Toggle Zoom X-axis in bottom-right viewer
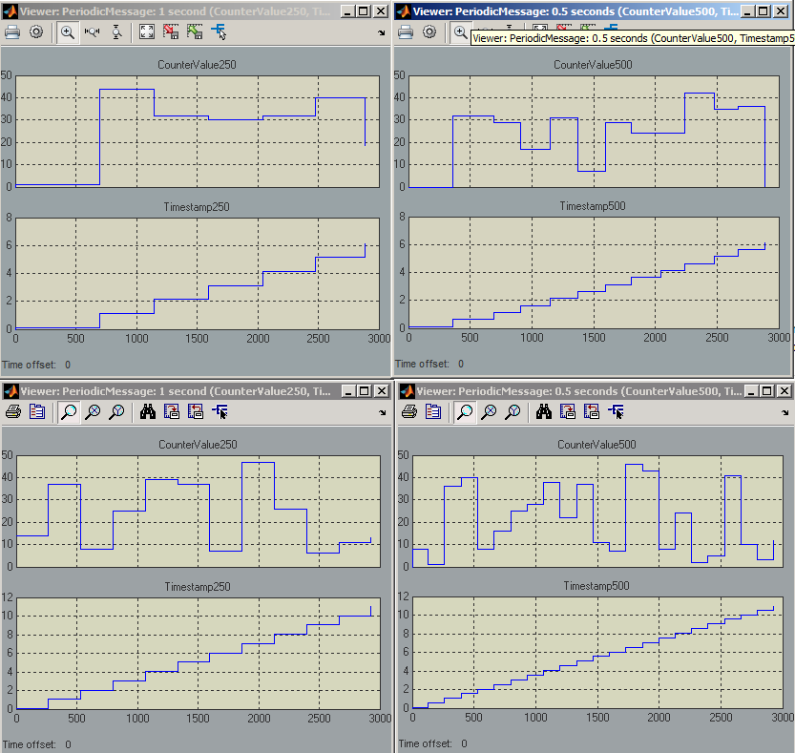Viewport: 795px width, 753px height. coord(489,411)
